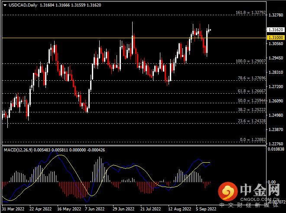
Task: Click the price axis value 1.29450
Action: point(276,58)
